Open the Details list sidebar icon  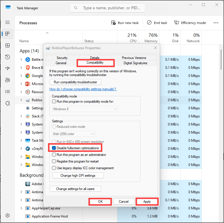tap(8, 92)
